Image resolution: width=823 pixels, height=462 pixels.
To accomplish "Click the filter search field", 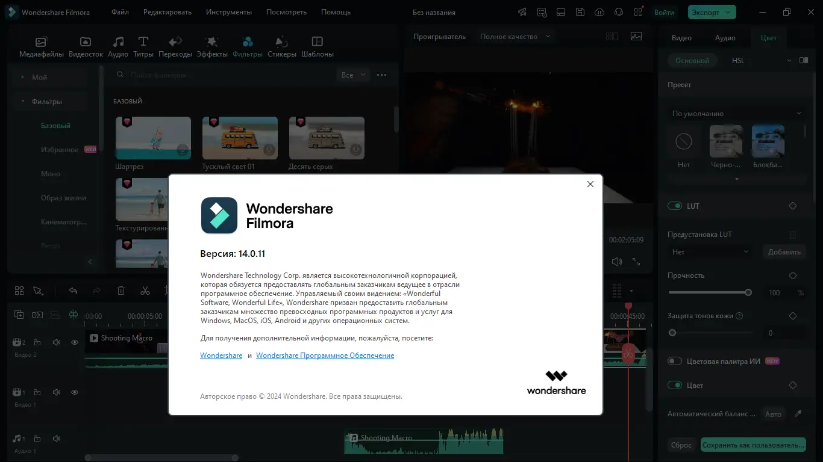I will [223, 75].
